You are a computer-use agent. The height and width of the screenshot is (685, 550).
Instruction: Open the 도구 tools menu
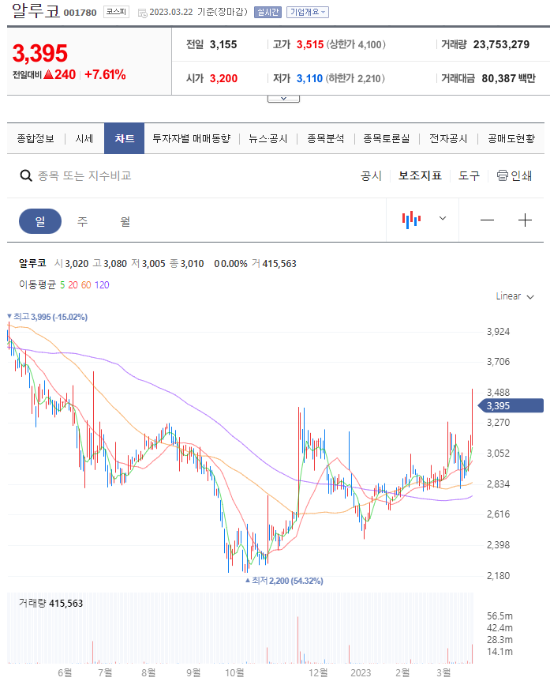pos(469,175)
